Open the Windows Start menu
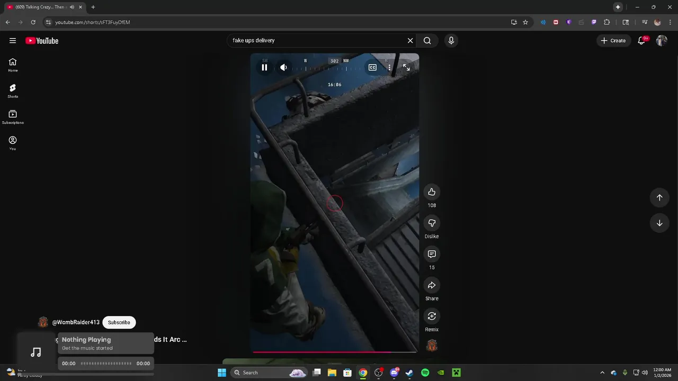The image size is (678, 381). coord(222,373)
